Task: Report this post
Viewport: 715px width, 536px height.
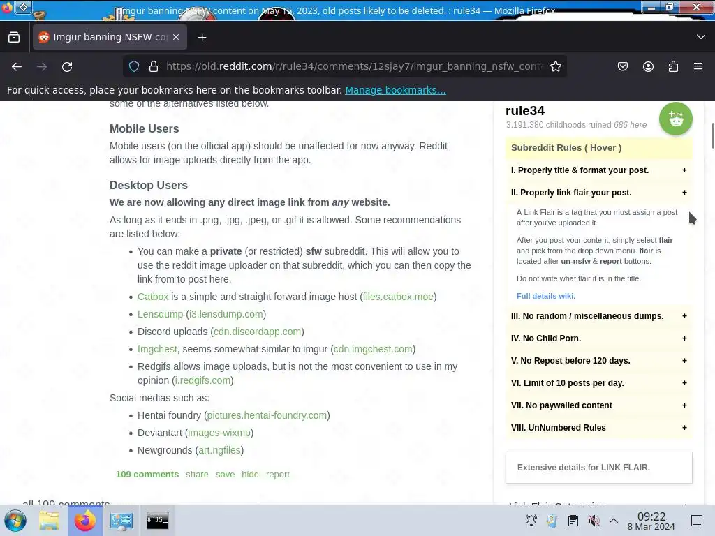Action: point(278,475)
